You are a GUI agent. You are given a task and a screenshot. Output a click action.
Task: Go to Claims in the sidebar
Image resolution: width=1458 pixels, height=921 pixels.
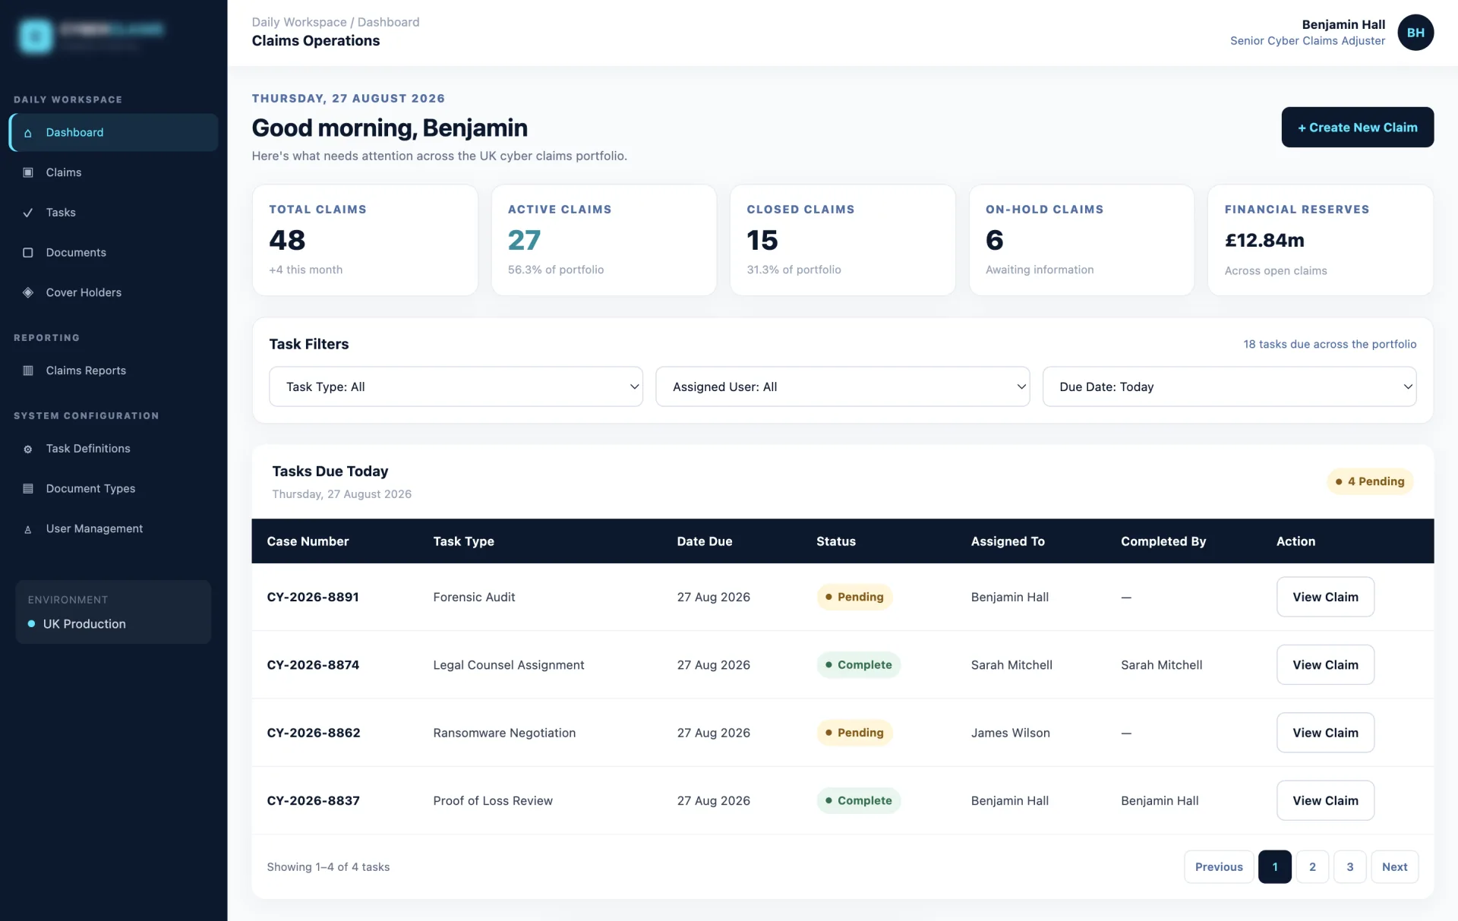point(114,172)
